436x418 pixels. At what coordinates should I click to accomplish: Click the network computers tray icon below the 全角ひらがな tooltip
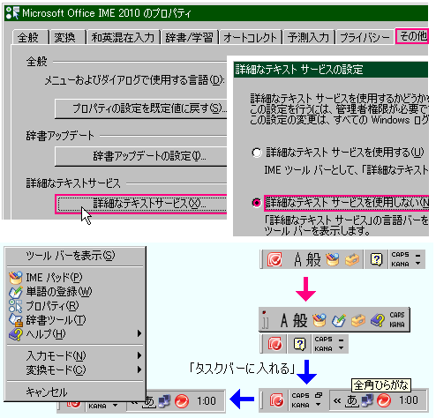point(367,400)
